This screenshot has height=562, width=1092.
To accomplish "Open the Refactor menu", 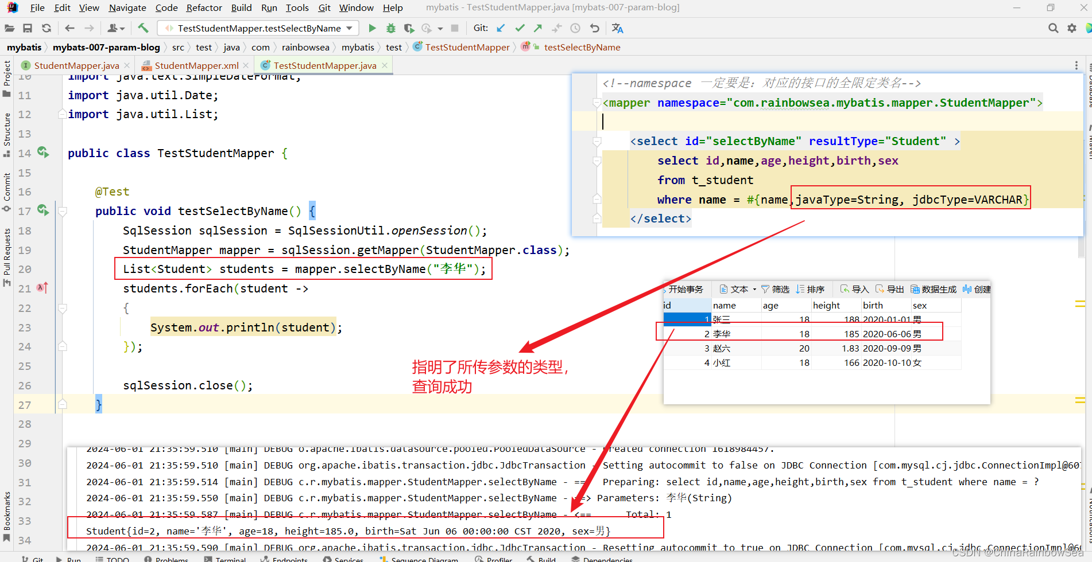I will (204, 7).
